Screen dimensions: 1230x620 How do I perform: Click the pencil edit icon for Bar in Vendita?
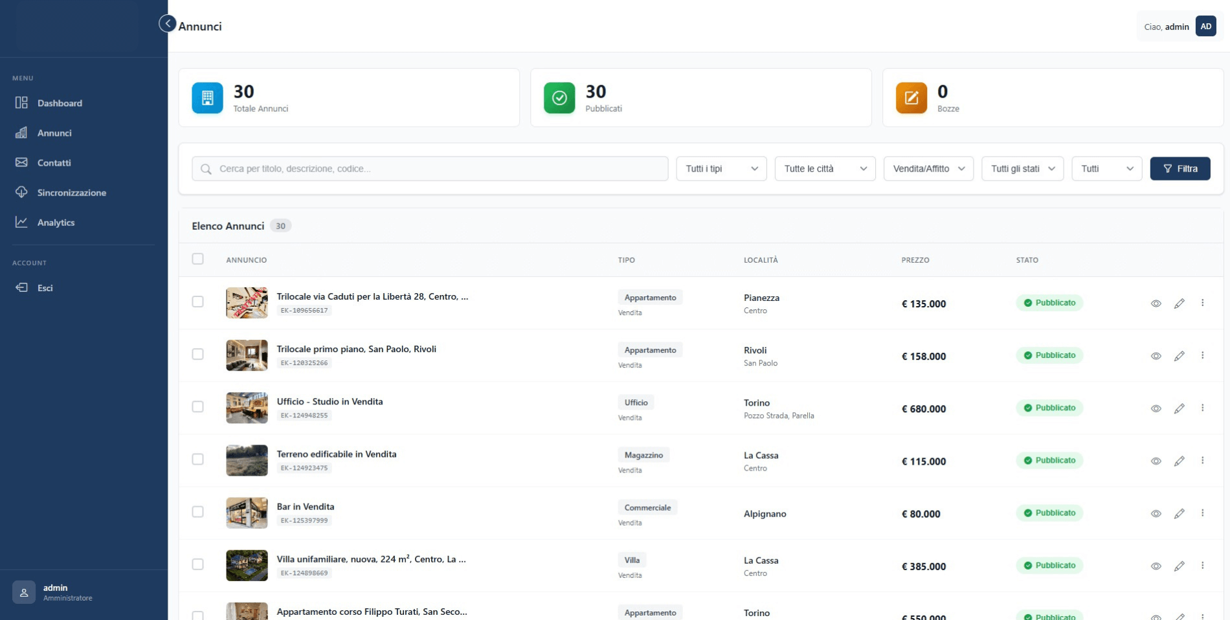1180,513
